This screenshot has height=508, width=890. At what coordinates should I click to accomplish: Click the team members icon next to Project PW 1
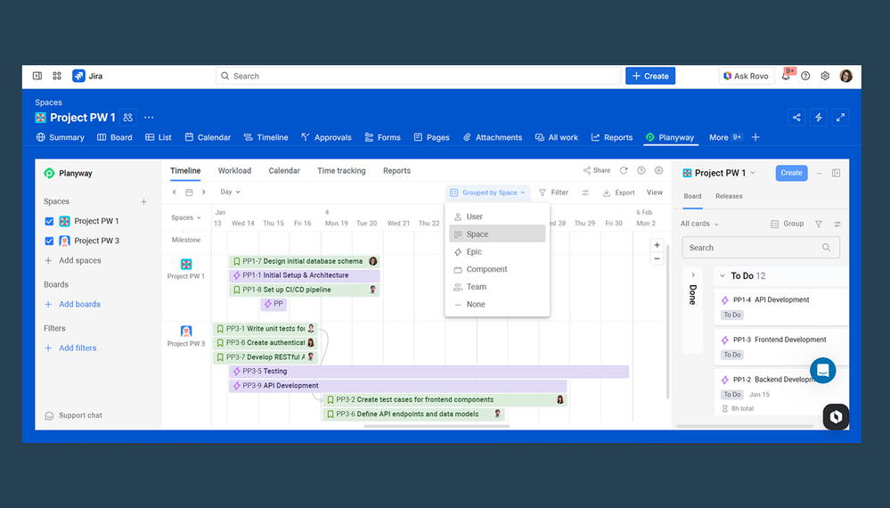[x=127, y=118]
